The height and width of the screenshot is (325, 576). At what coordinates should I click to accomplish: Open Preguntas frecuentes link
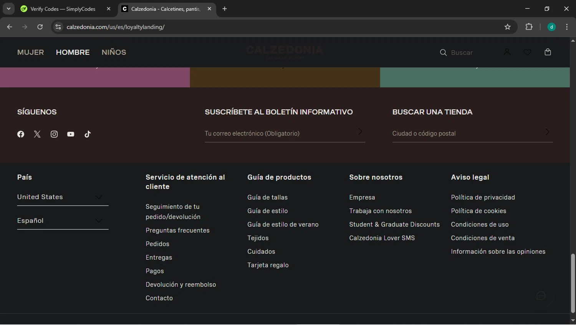(x=177, y=230)
